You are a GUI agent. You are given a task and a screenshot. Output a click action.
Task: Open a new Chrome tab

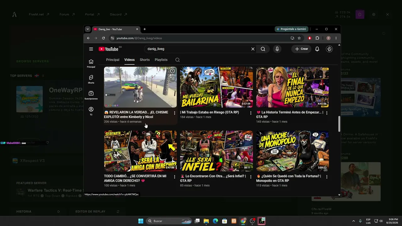[144, 29]
